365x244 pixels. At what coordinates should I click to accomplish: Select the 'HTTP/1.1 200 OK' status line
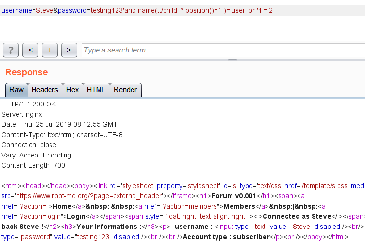pos(29,104)
